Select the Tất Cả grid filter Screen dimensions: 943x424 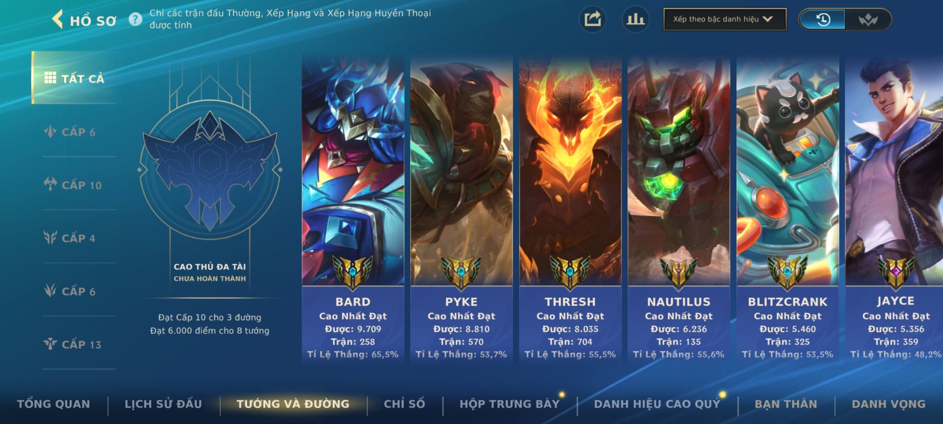(74, 78)
